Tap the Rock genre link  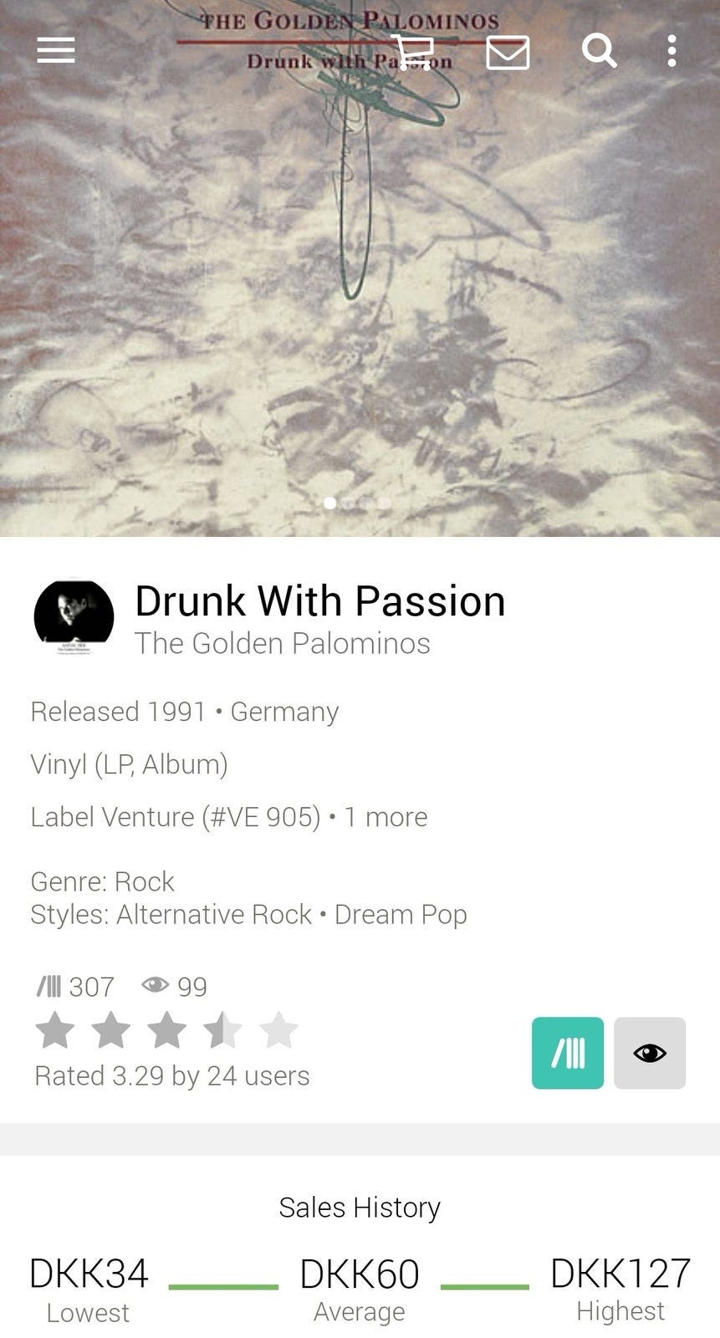point(145,881)
